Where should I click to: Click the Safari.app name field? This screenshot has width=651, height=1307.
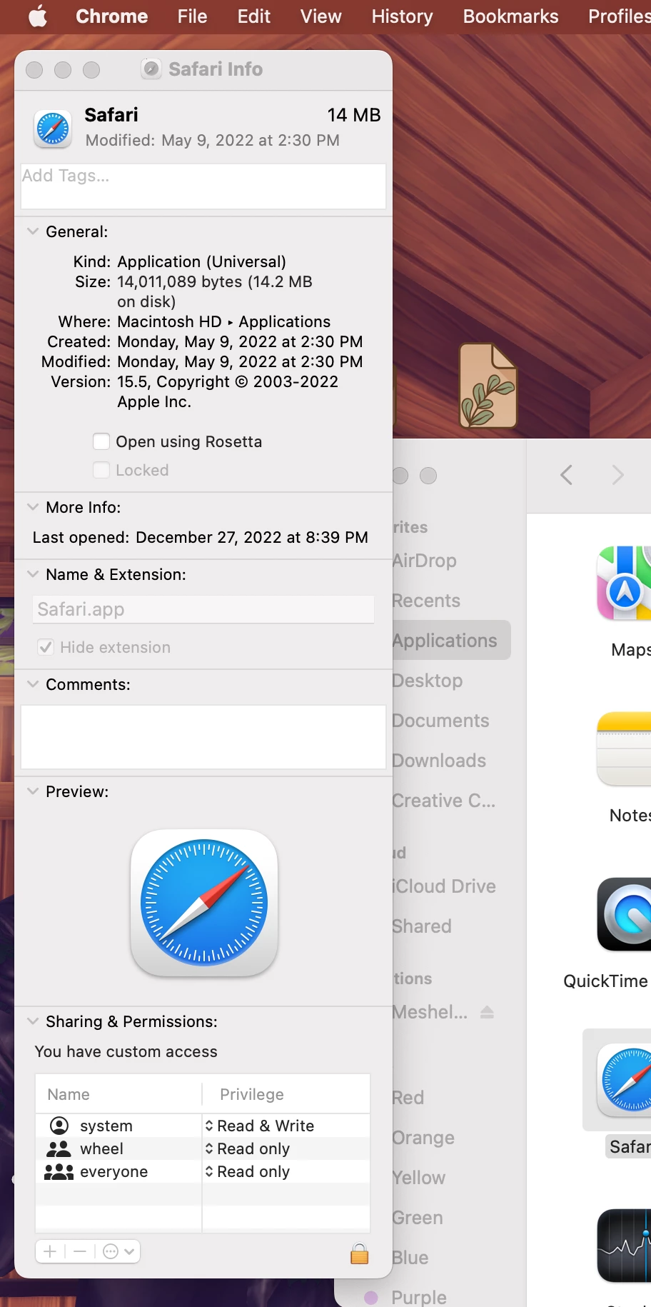[203, 609]
